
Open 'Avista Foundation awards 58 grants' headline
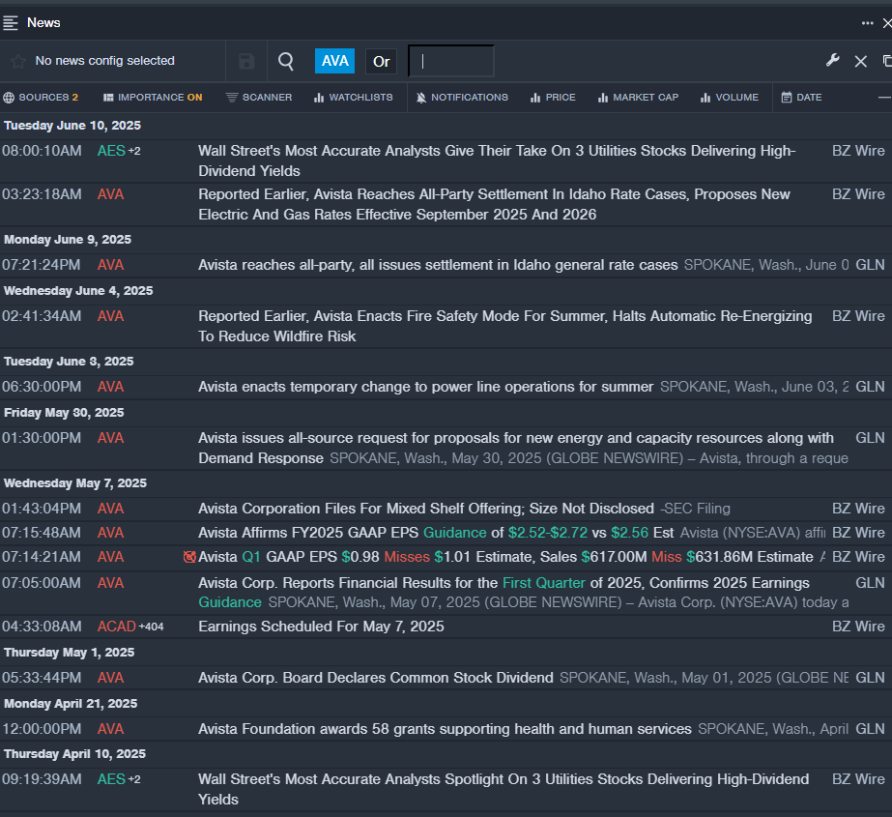pyautogui.click(x=445, y=729)
